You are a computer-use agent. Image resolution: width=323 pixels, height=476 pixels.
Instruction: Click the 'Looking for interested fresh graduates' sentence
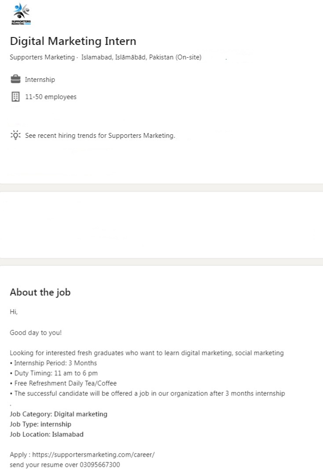point(147,353)
